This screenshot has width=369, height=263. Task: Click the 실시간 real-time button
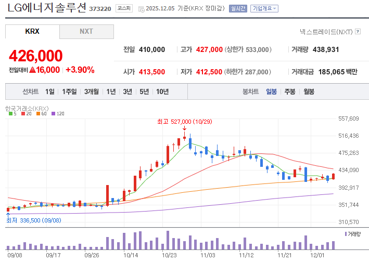point(238,9)
